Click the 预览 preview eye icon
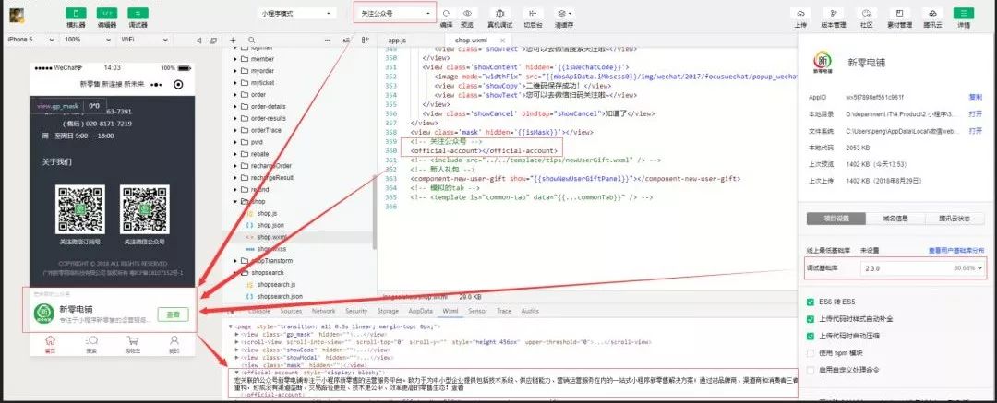Image resolution: width=997 pixels, height=403 pixels. (x=467, y=13)
